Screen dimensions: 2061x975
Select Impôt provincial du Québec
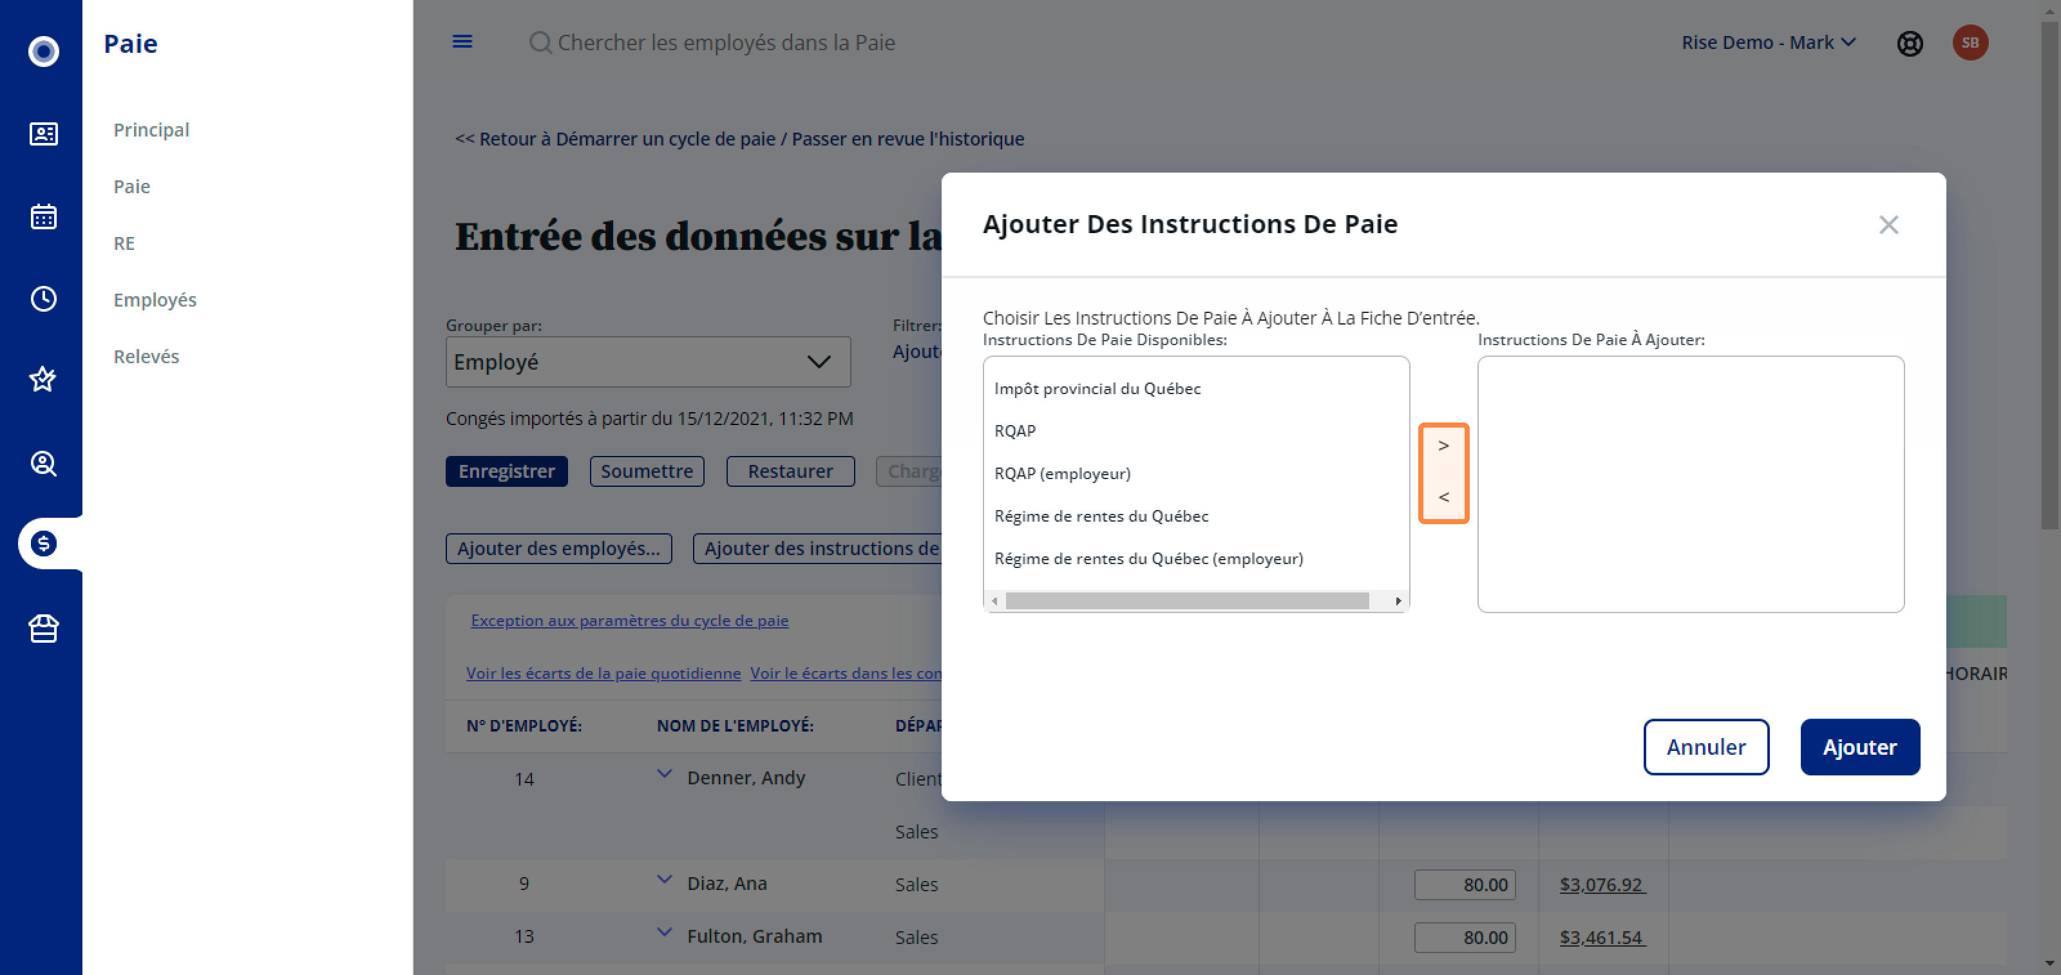click(x=1097, y=389)
